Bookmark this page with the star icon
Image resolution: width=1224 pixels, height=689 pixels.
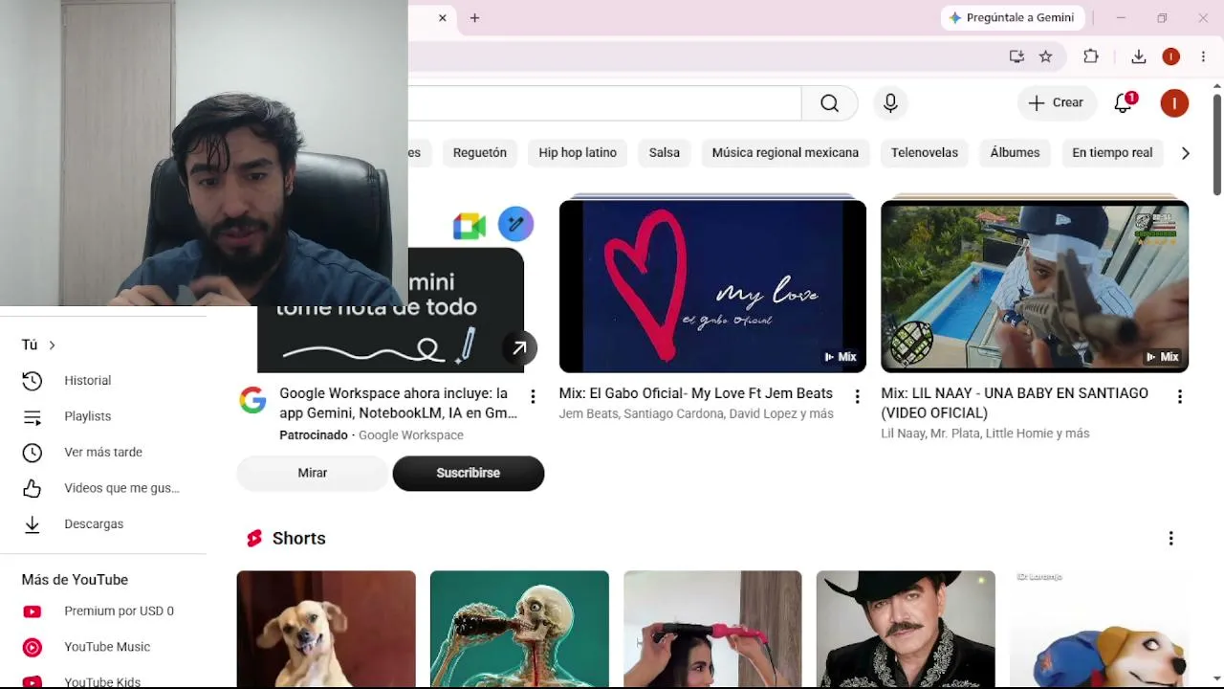coord(1046,56)
